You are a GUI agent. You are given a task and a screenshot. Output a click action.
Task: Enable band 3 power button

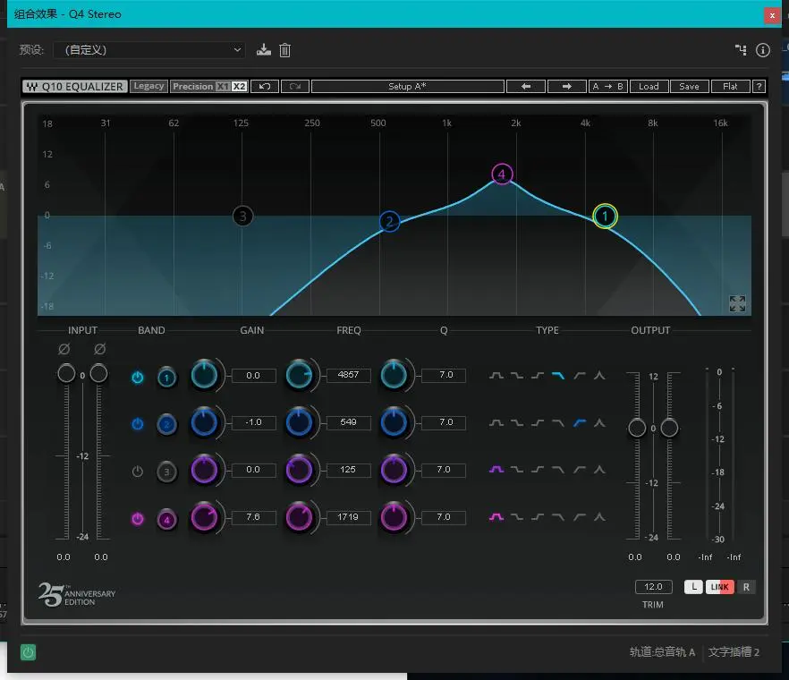point(138,472)
